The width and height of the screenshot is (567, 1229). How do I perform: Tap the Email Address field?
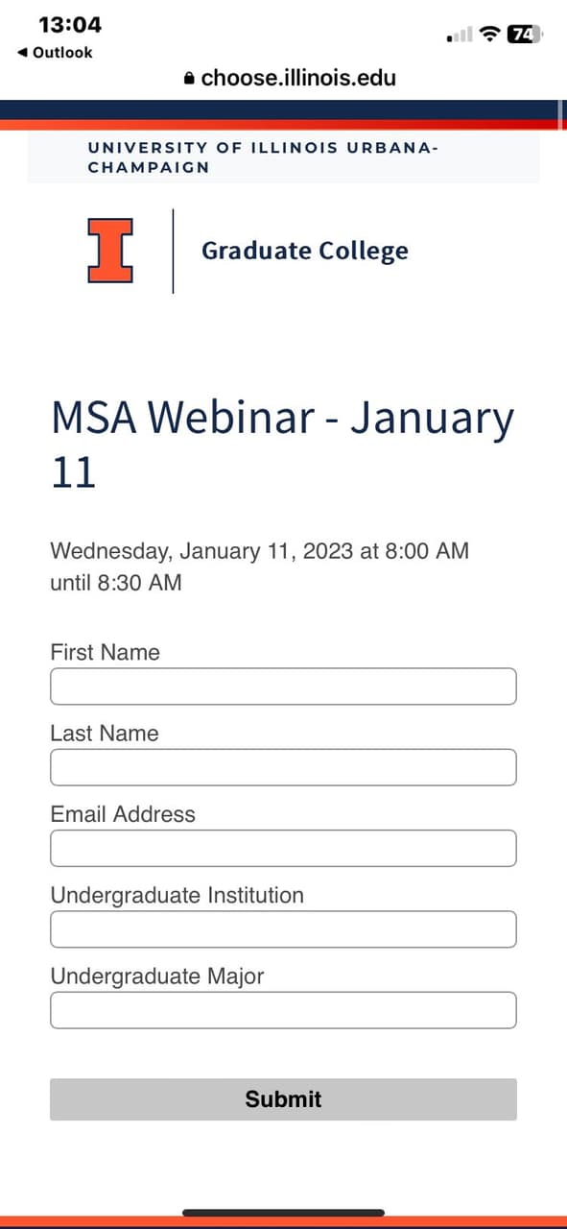pos(283,848)
